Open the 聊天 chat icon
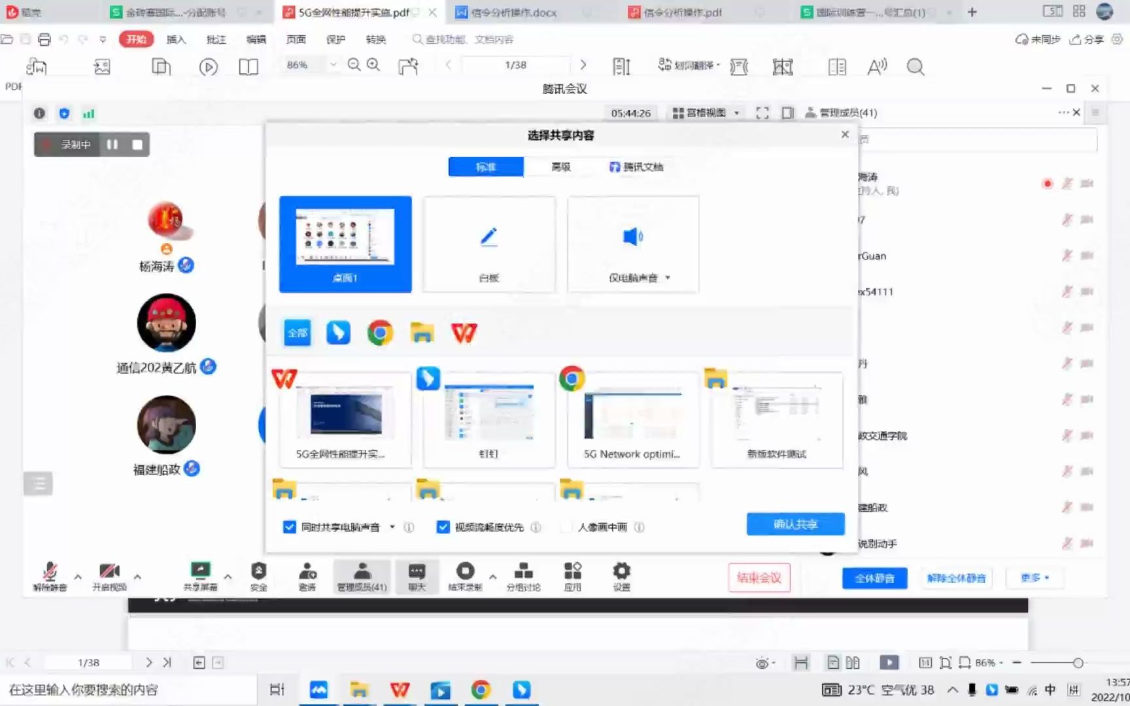The image size is (1130, 706). [x=417, y=576]
